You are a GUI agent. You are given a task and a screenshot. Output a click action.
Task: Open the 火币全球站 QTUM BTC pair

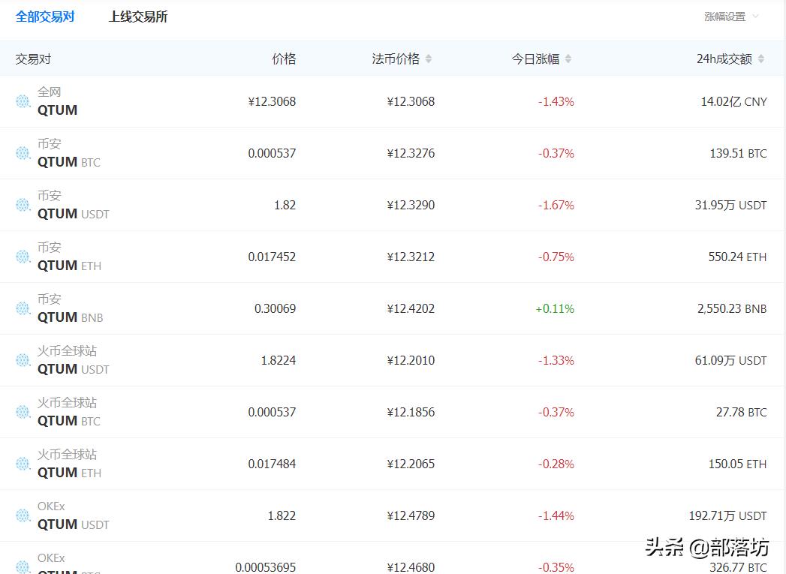[x=68, y=412]
